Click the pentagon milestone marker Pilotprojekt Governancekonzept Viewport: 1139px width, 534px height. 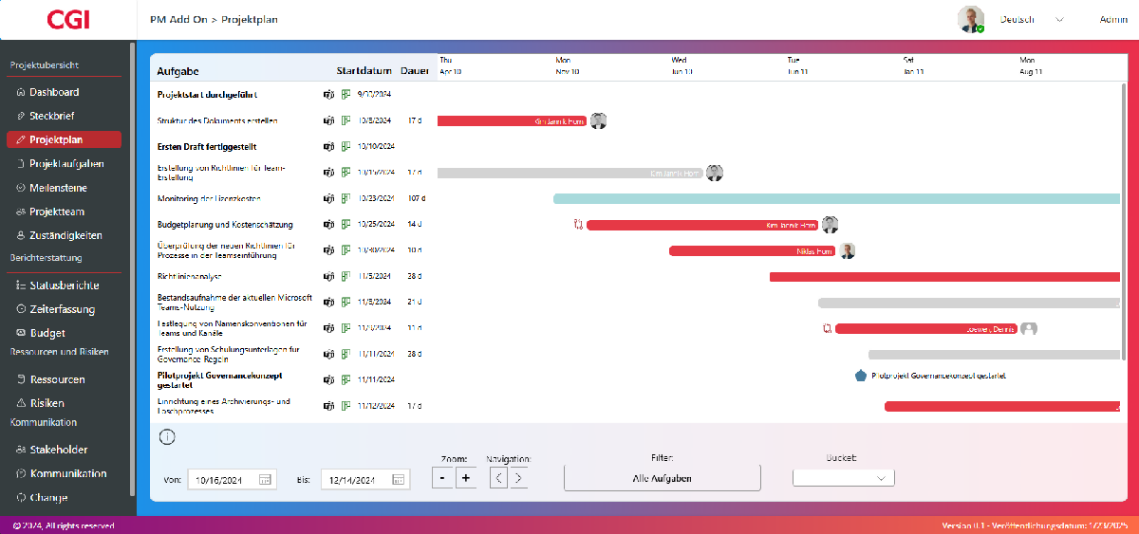click(860, 376)
